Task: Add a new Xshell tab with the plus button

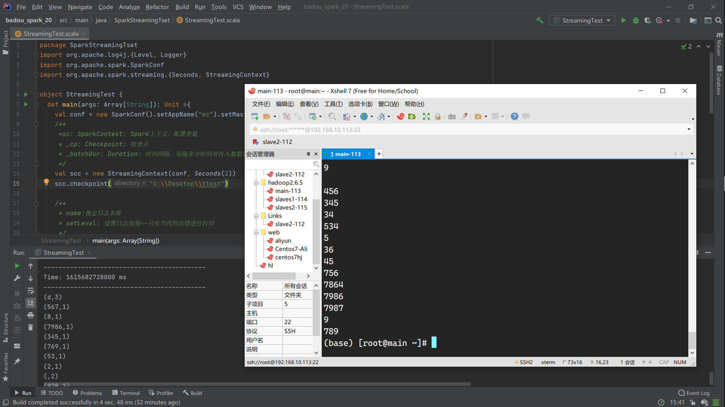Action: pyautogui.click(x=379, y=154)
